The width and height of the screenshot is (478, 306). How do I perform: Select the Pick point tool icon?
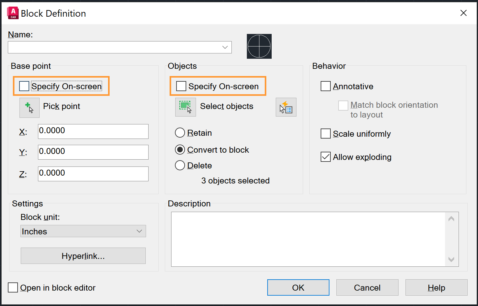pos(29,107)
